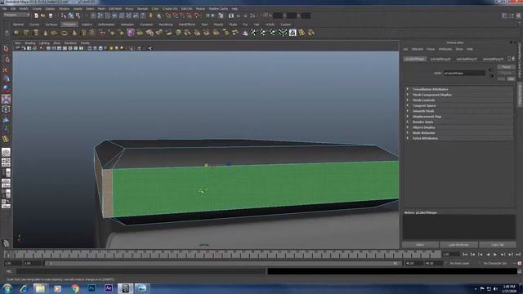523x294 pixels.
Task: Open Google Chrome from the taskbar
Action: 74,288
